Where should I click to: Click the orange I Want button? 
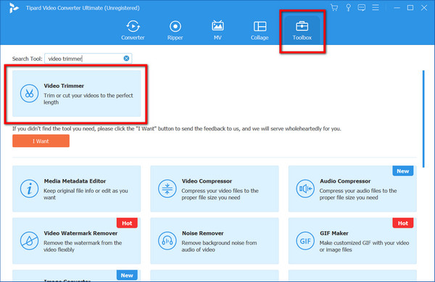[x=41, y=141]
